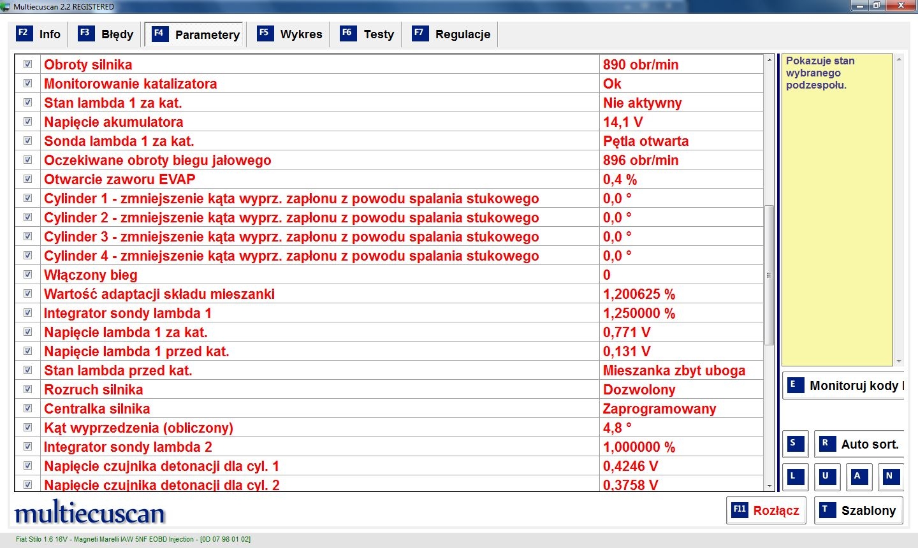Viewport: 918px width, 548px height.
Task: Click Monitoruj kody button
Action: (843, 386)
